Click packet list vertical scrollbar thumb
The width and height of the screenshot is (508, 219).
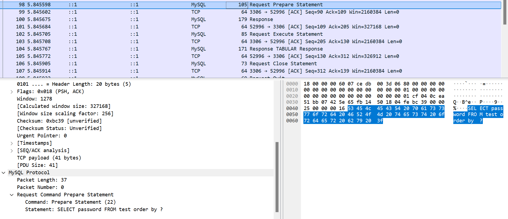(505, 12)
